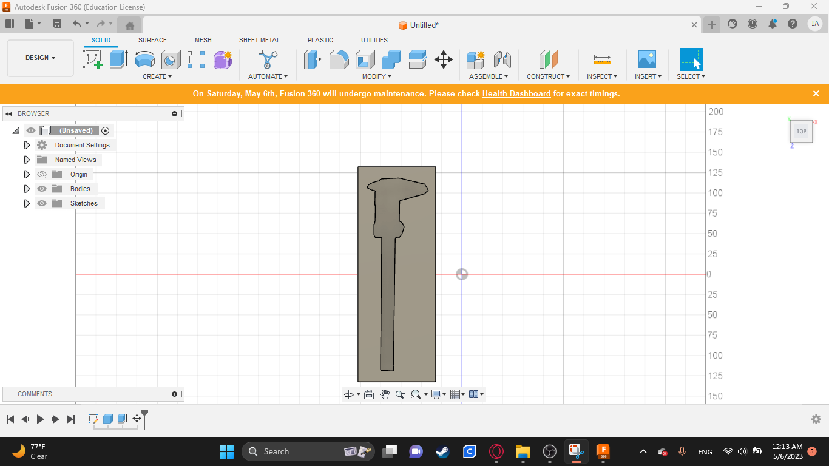
Task: Hide the Bodies folder with eye icon
Action: coord(42,189)
